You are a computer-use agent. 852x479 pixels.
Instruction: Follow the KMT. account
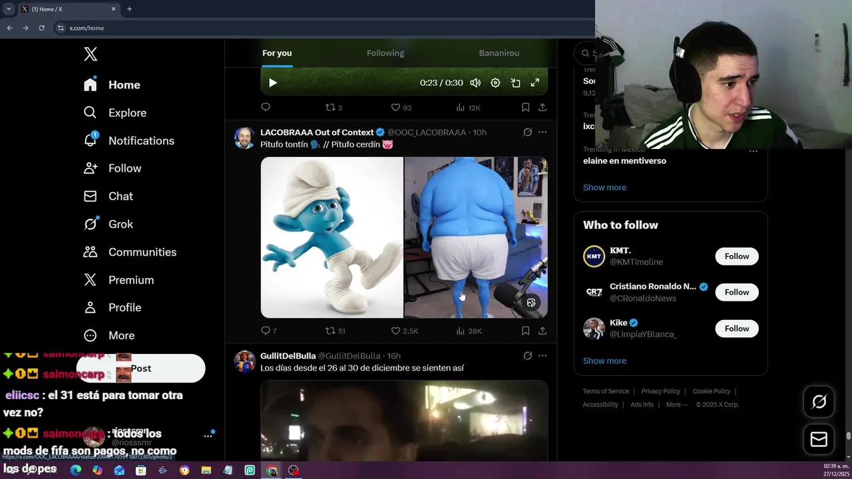point(737,256)
